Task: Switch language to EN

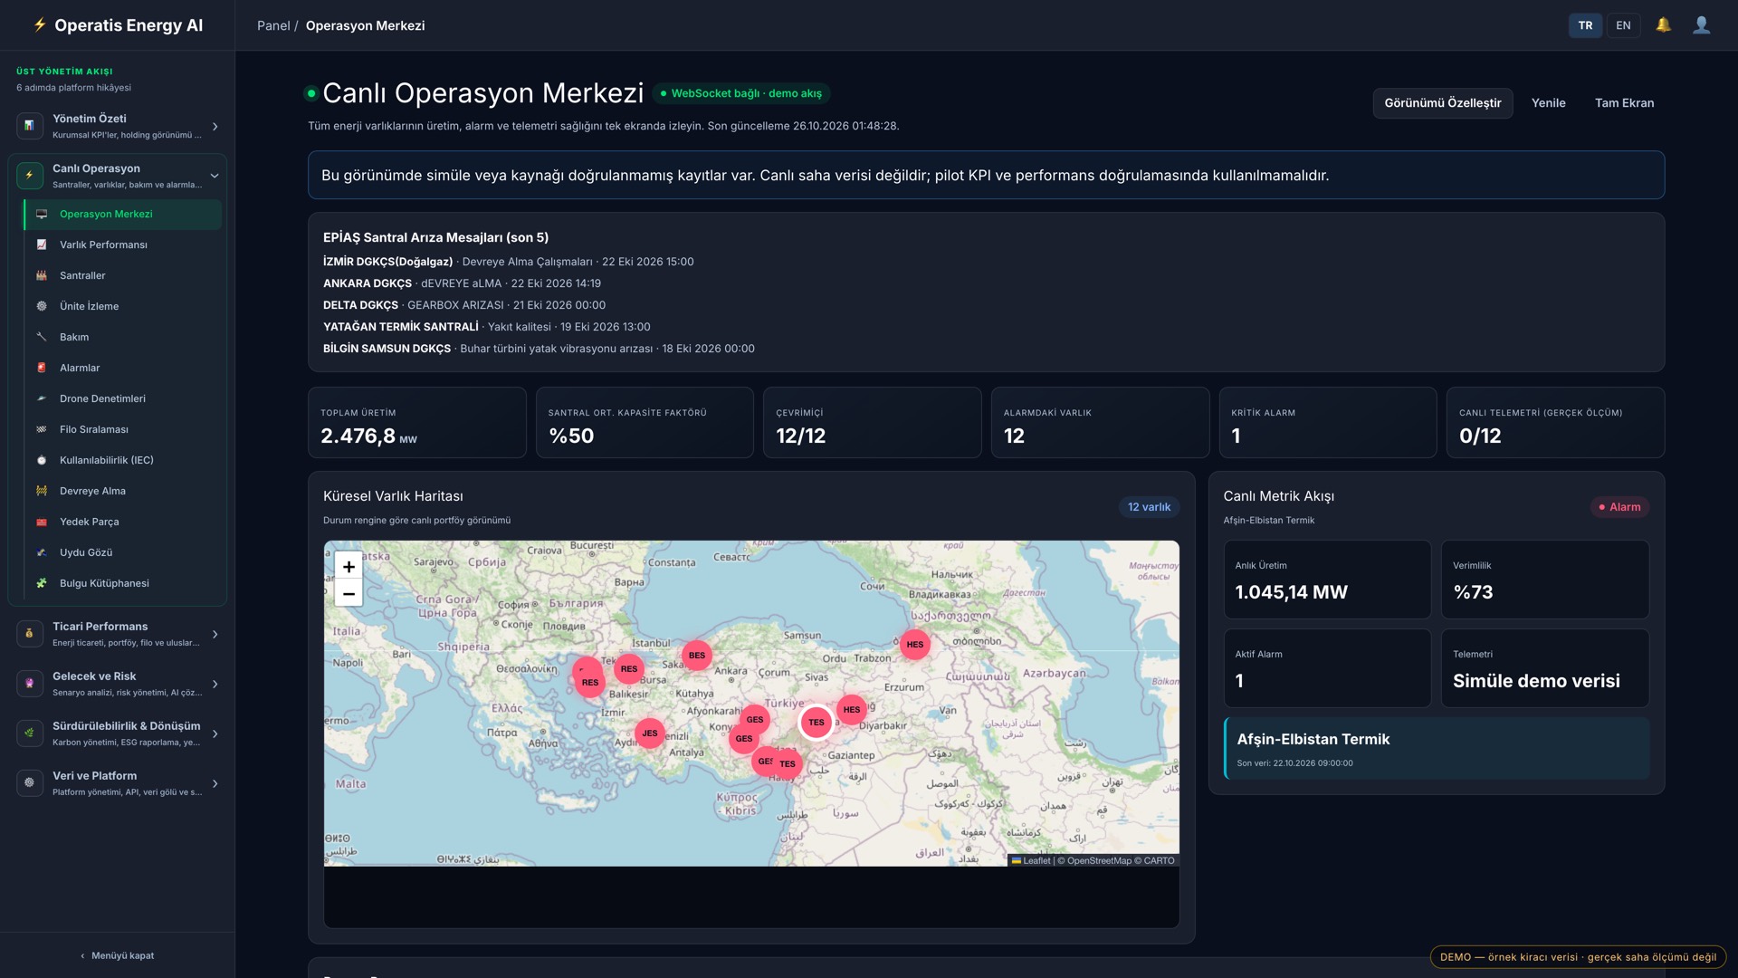Action: pyautogui.click(x=1623, y=25)
